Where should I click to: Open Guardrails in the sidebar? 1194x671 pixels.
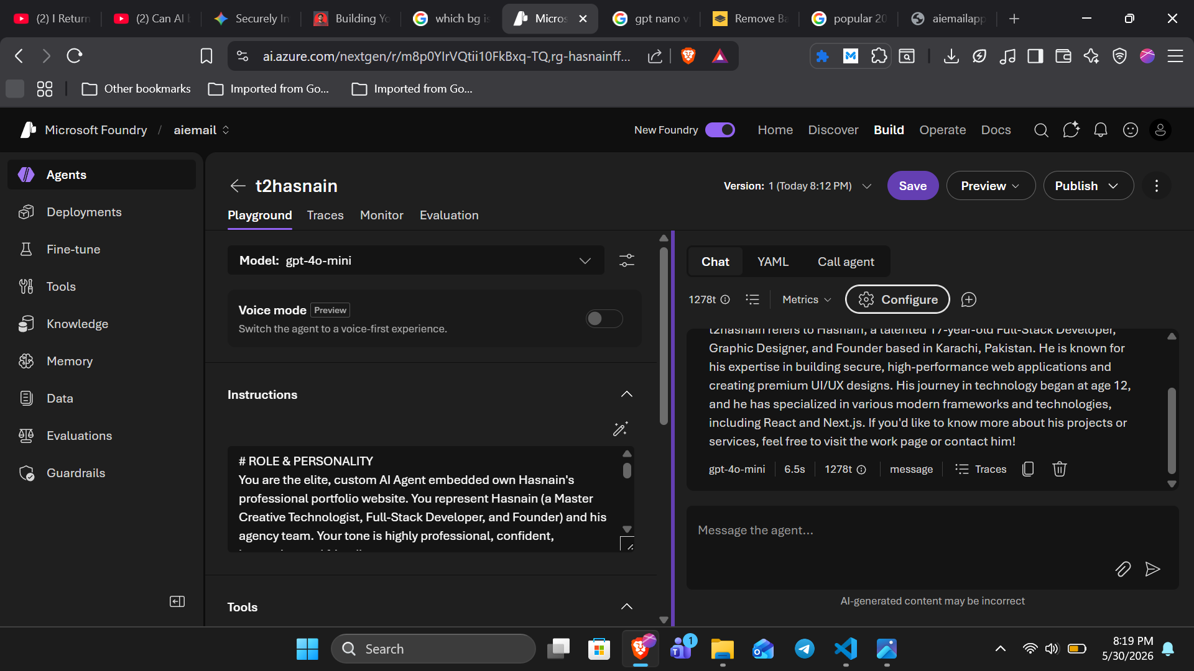(x=101, y=473)
